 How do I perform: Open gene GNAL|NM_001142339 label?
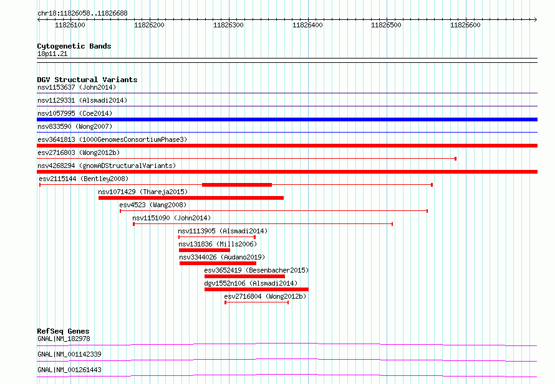click(x=69, y=354)
